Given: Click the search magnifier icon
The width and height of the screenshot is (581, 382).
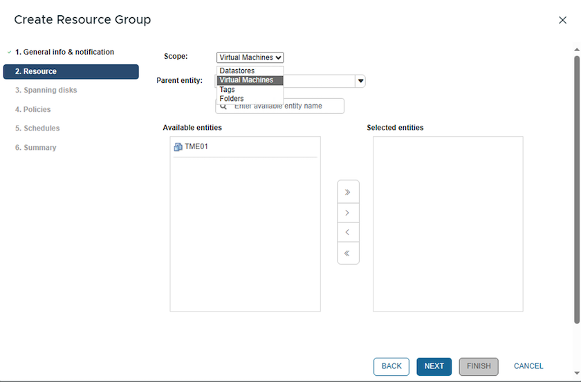Looking at the screenshot, I should (223, 106).
